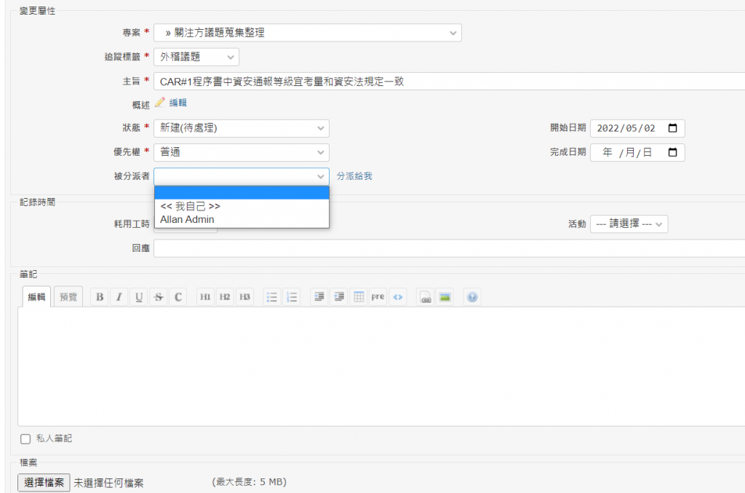Open the 狀態 status dropdown
This screenshot has width=745, height=493.
[242, 128]
